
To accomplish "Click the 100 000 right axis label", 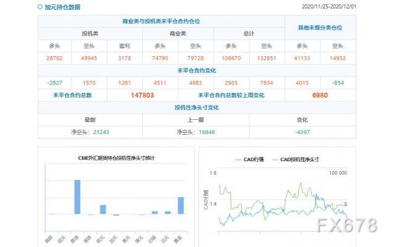I will click(x=338, y=173).
